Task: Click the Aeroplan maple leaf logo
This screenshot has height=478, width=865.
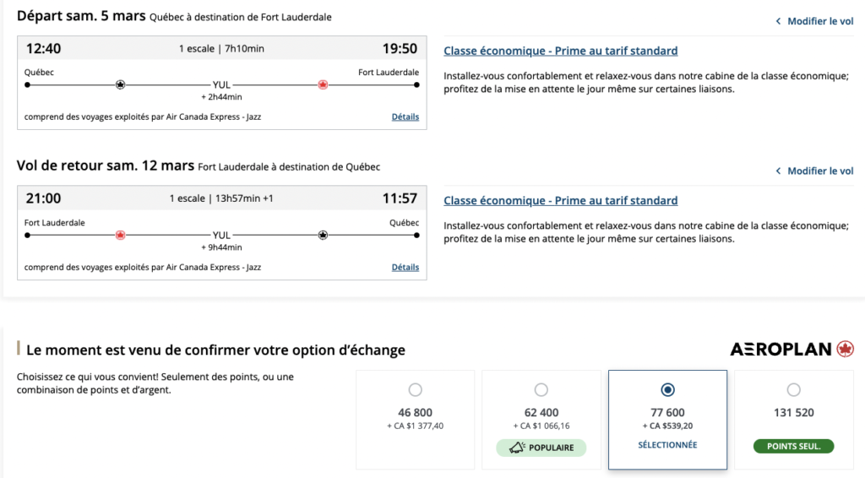Action: [845, 349]
